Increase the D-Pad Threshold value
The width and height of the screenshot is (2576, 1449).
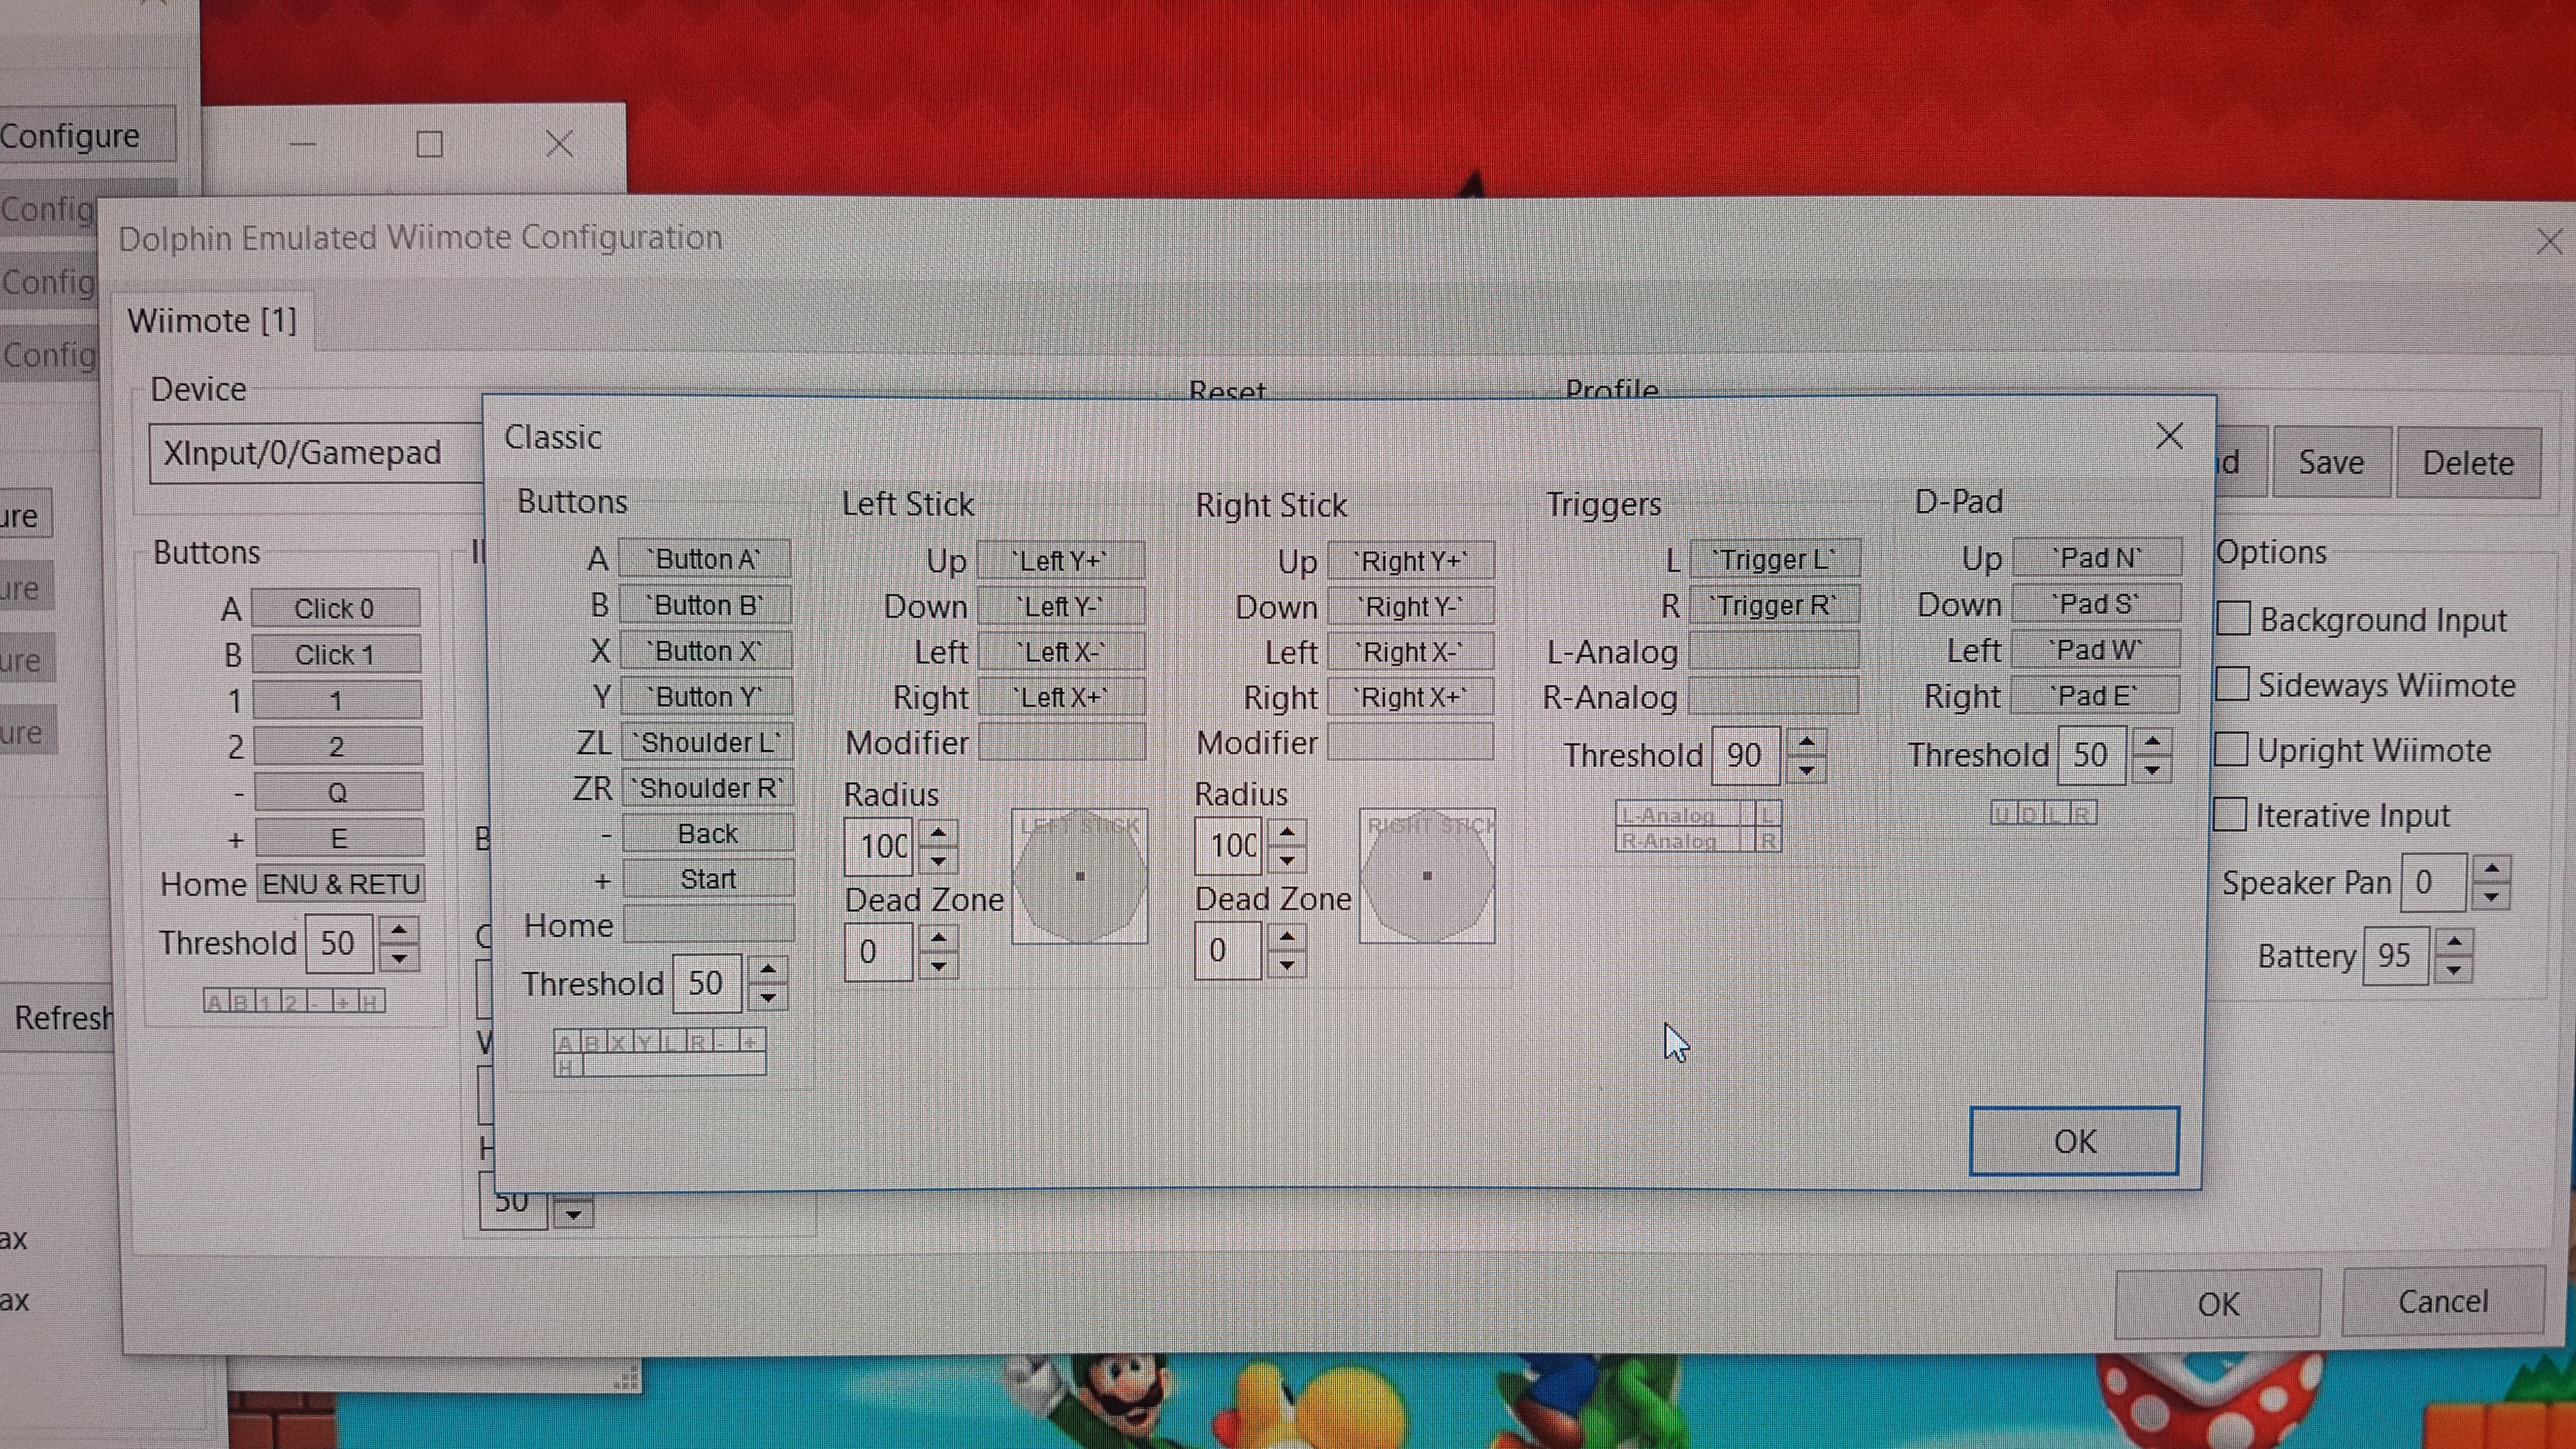(x=2152, y=741)
